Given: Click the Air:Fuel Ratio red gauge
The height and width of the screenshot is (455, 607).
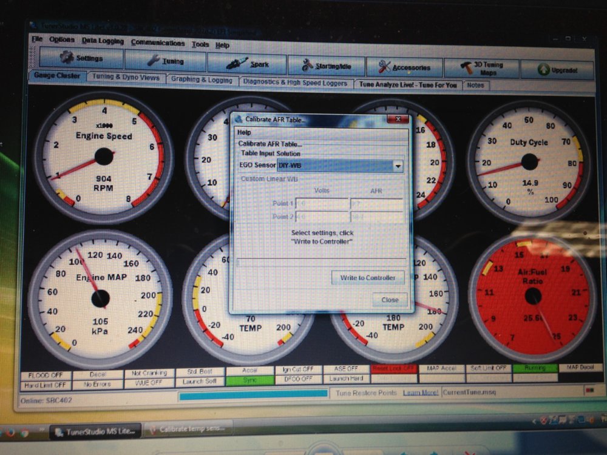Looking at the screenshot, I should [533, 297].
